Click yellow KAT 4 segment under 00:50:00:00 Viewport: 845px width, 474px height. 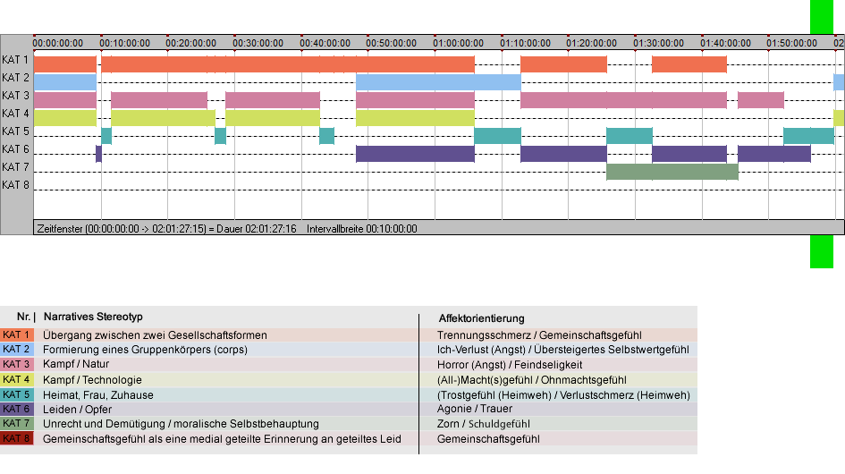tap(416, 117)
